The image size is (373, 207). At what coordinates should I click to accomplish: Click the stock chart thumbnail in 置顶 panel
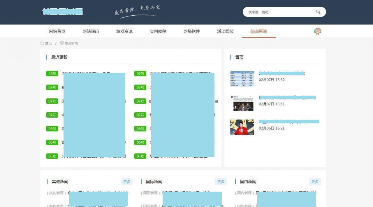(242, 79)
